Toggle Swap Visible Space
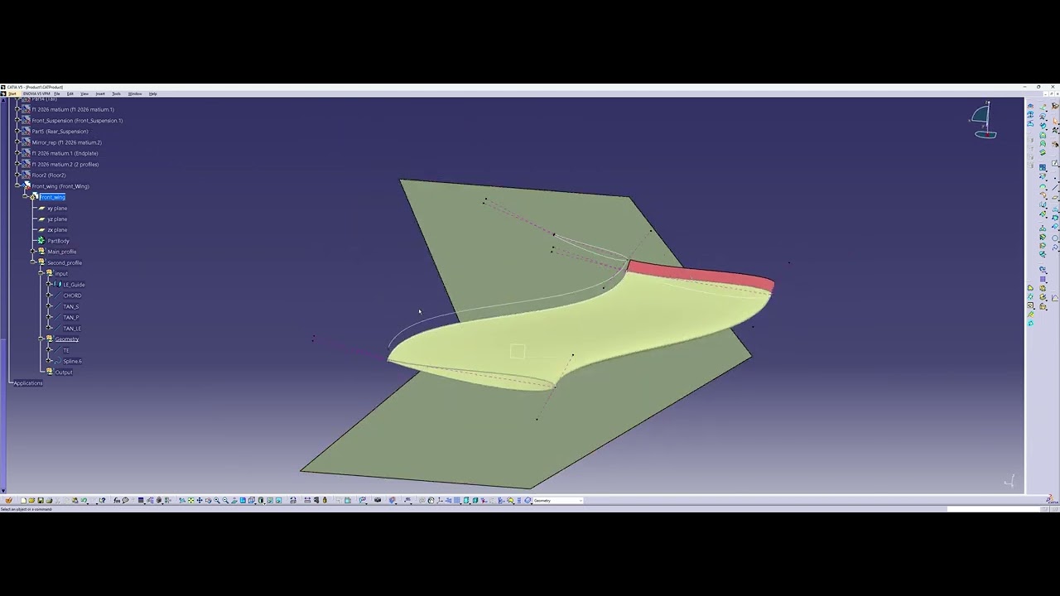The width and height of the screenshot is (1060, 596). click(278, 500)
